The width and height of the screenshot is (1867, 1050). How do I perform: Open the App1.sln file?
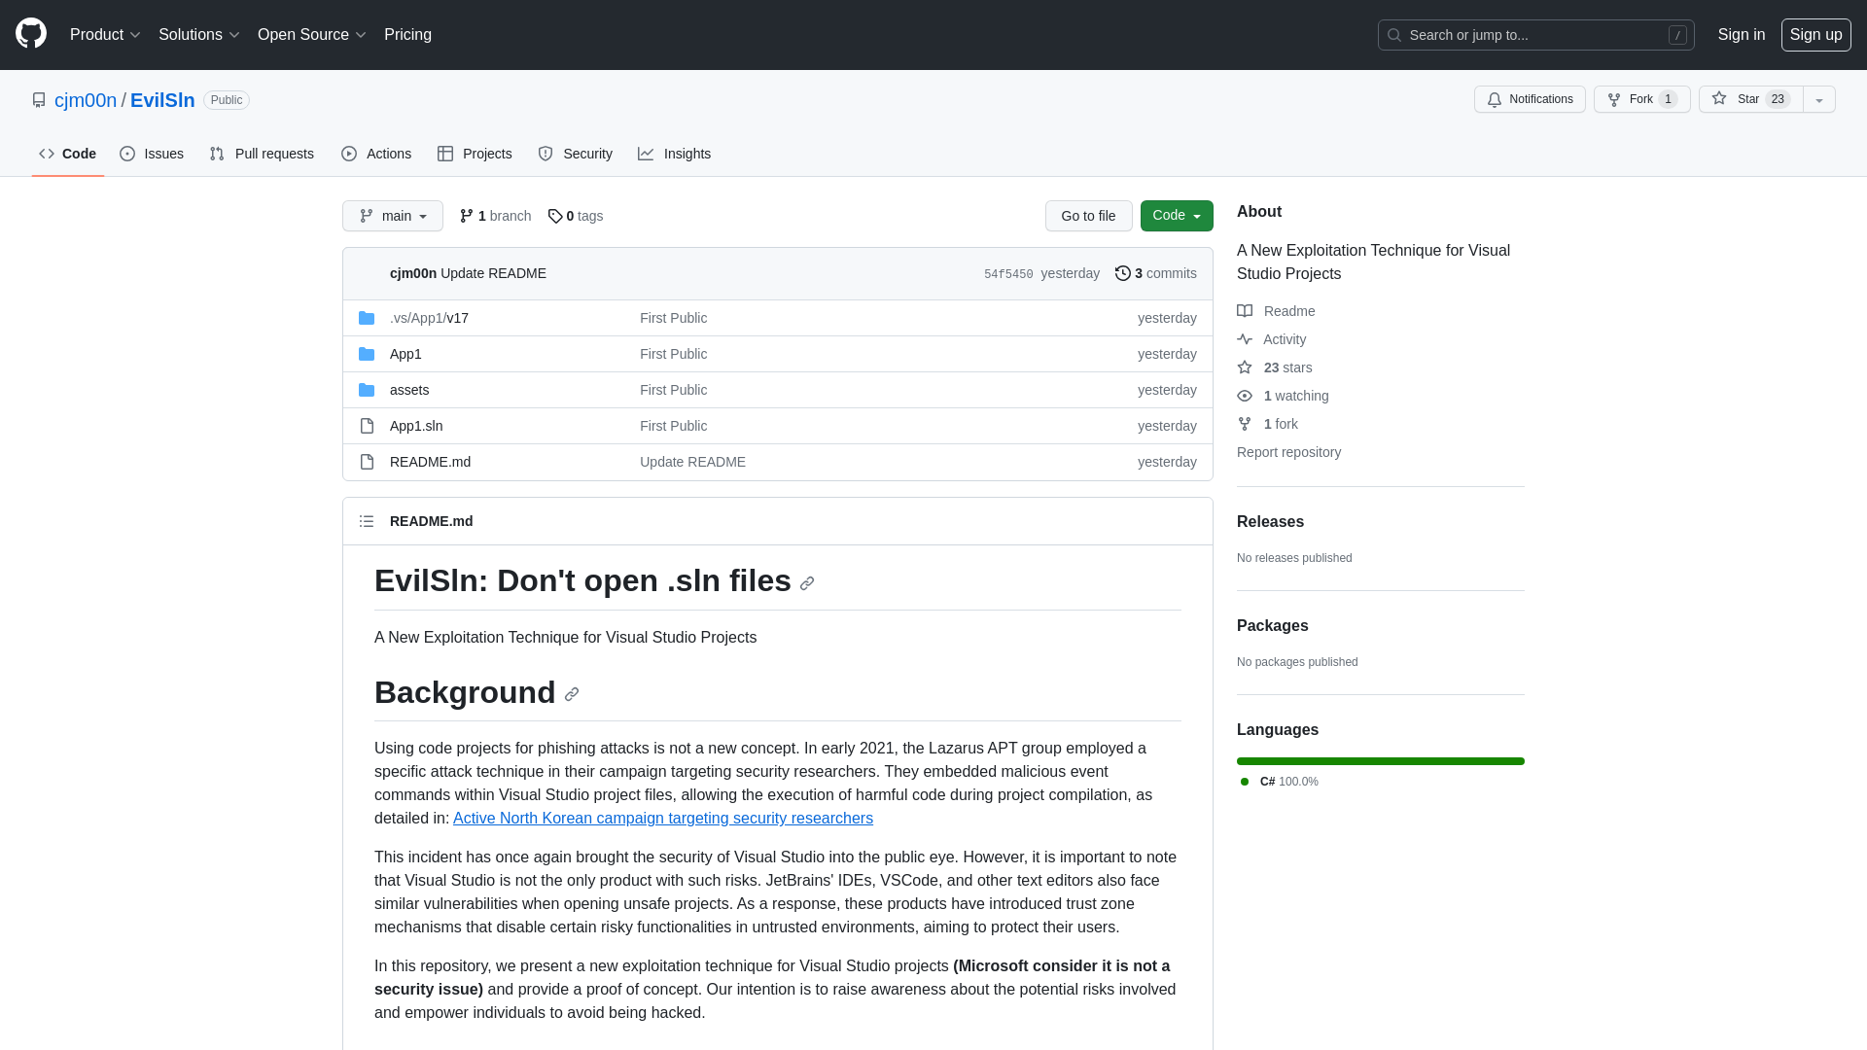point(416,426)
